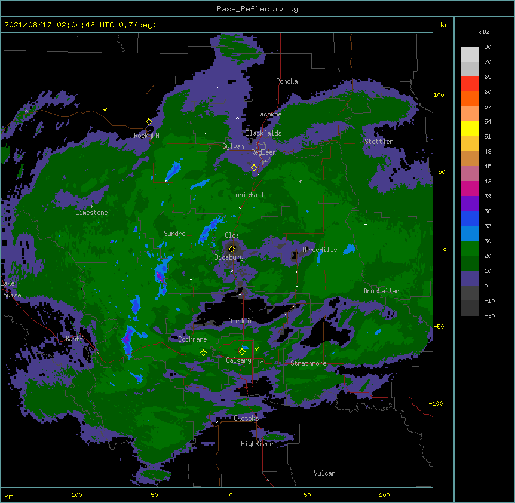Click the Blackfalds label
The height and width of the screenshot is (503, 515).
(263, 133)
